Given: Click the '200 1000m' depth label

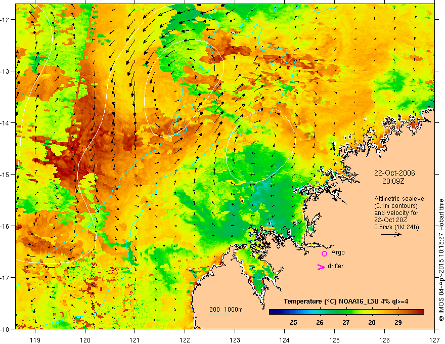Looking at the screenshot, I should 226,310.
